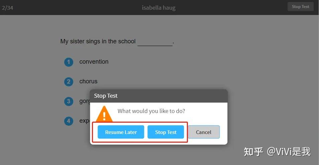Click the "convention" answer text

(94, 62)
